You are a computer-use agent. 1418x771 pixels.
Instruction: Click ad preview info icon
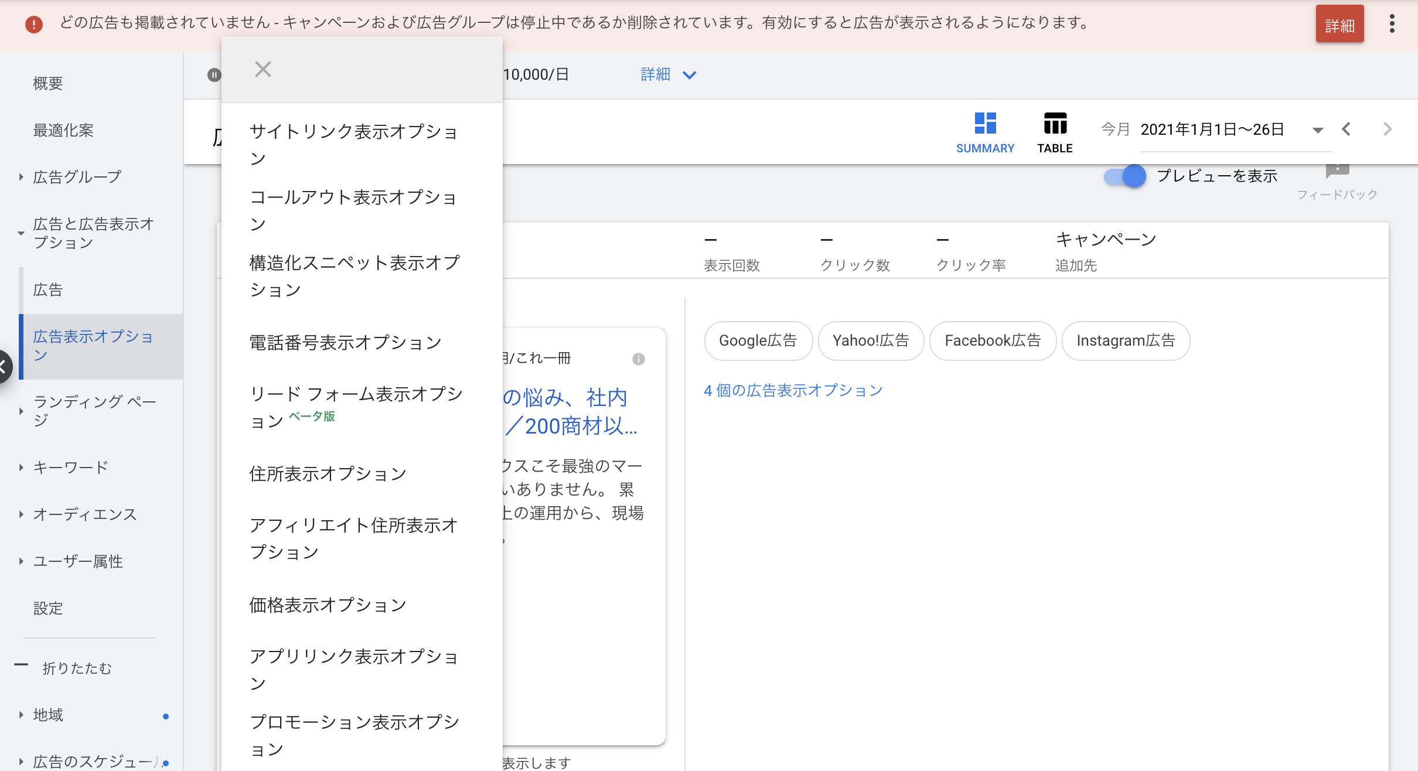639,359
